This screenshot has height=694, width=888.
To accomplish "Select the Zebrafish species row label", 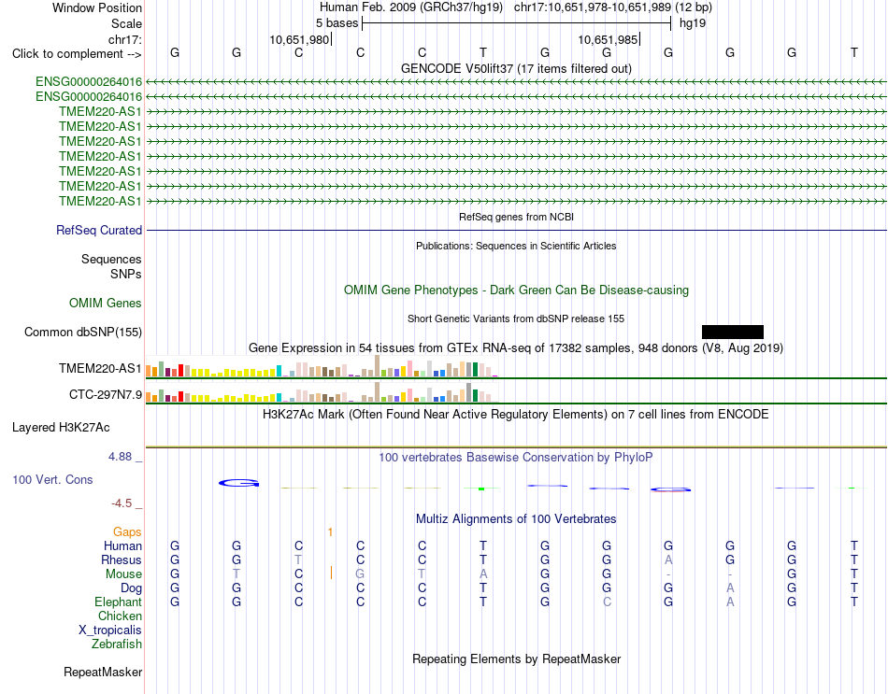I will click(117, 644).
